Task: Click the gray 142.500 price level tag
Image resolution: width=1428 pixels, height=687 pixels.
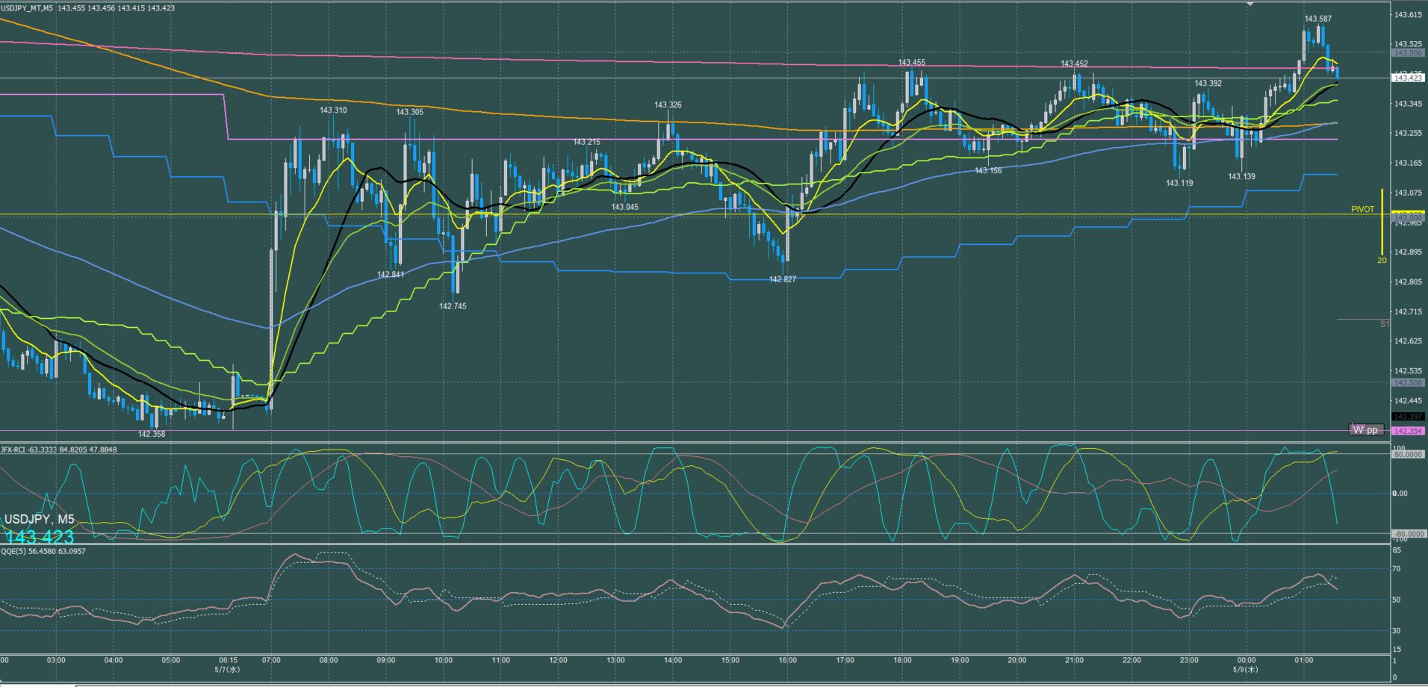Action: 1408,382
